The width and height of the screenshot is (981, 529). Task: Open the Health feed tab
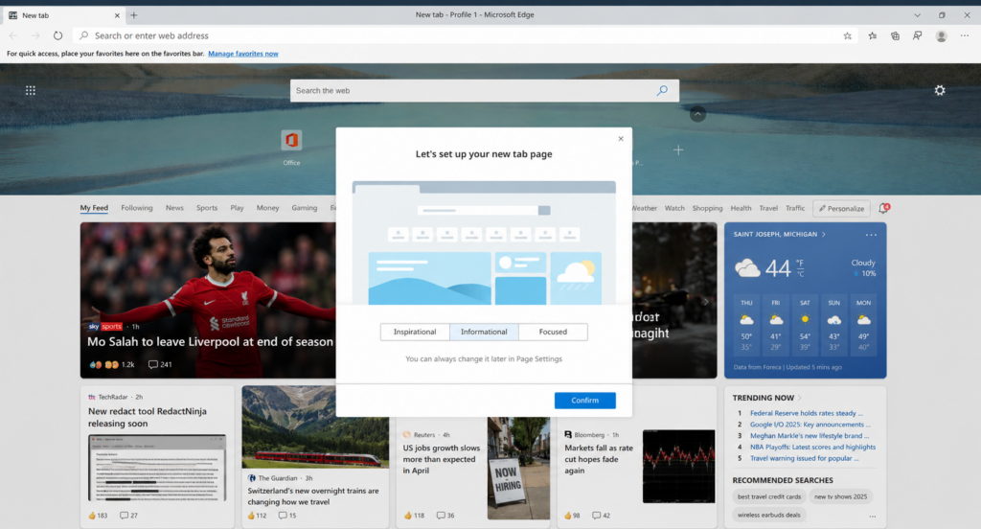pos(741,208)
